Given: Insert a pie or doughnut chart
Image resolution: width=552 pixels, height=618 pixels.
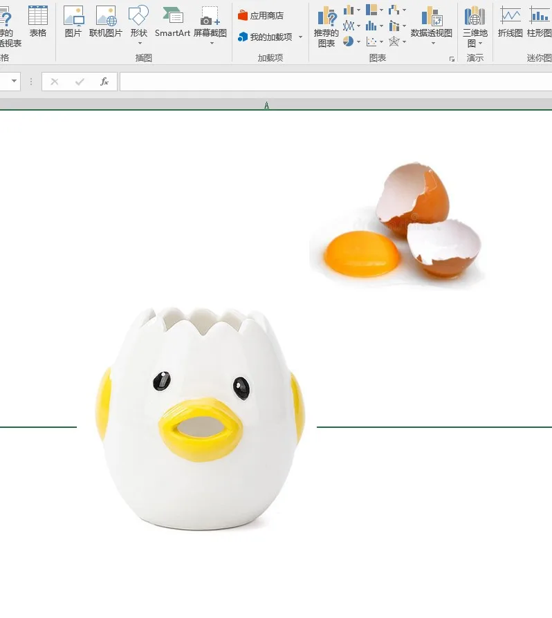Looking at the screenshot, I should 351,41.
